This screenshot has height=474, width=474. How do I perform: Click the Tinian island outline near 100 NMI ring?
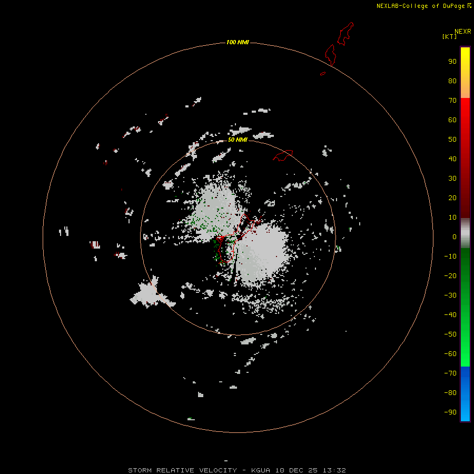tap(331, 55)
